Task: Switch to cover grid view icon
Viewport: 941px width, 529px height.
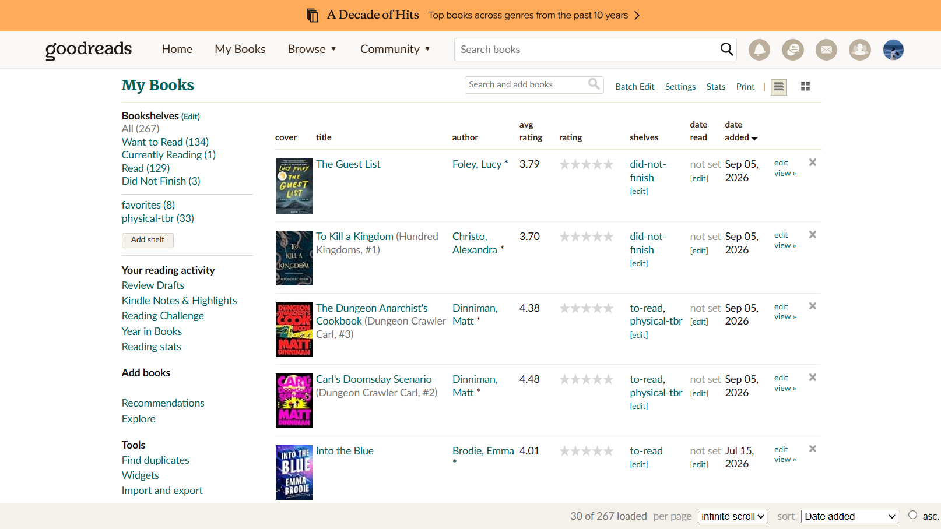Action: [x=806, y=86]
